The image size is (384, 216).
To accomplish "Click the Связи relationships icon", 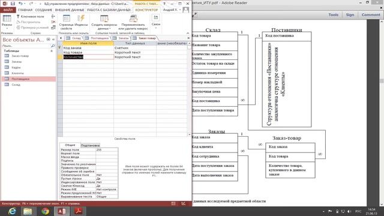I will [x=156, y=17].
